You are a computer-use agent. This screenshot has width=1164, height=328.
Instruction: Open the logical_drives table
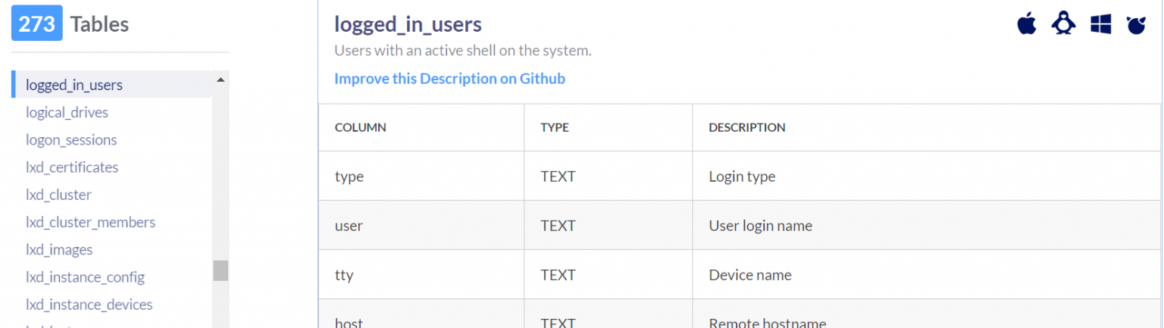(67, 113)
